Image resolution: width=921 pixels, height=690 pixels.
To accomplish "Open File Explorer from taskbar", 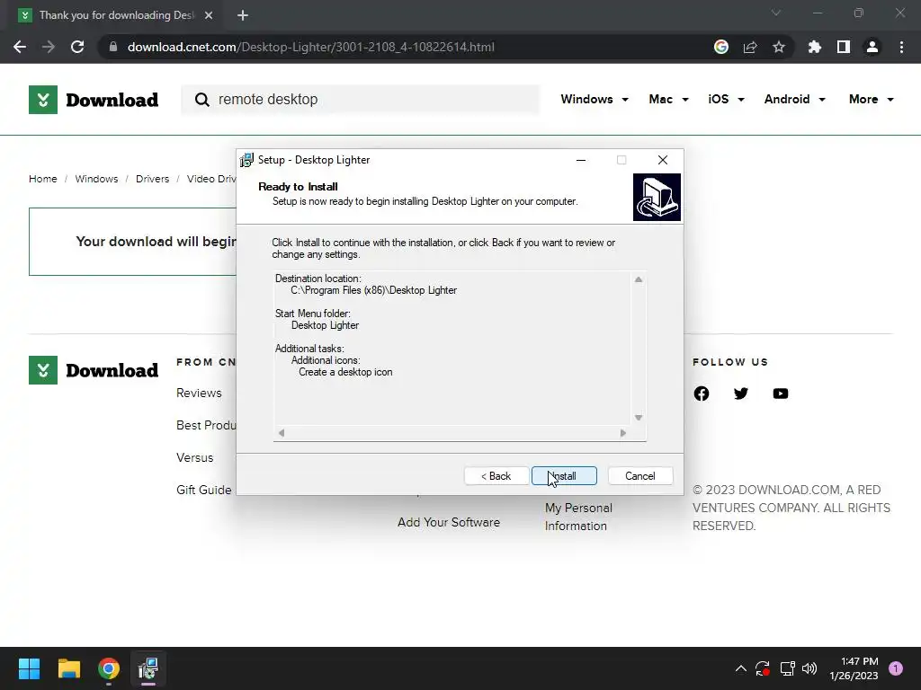I will click(x=68, y=668).
